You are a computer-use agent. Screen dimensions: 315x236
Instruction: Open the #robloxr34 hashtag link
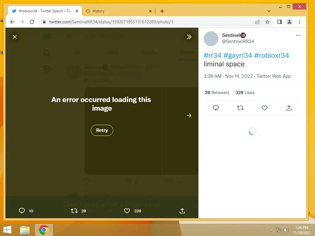(x=272, y=55)
